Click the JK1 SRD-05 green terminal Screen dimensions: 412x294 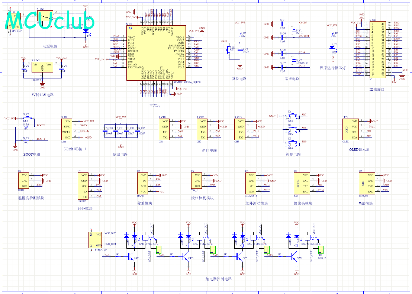click(x=322, y=250)
